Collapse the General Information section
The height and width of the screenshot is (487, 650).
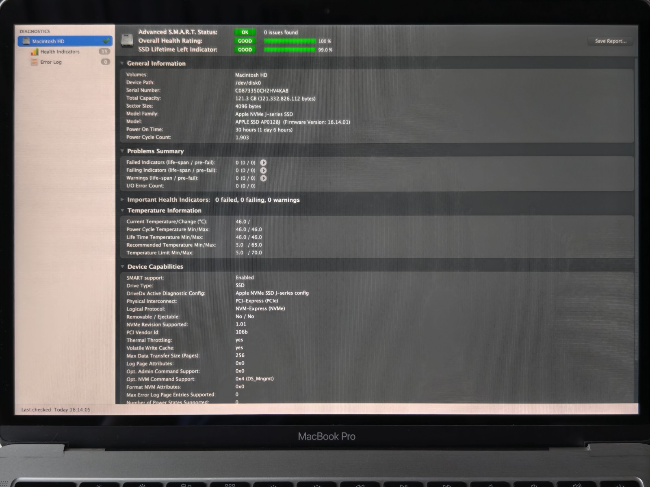coord(122,63)
